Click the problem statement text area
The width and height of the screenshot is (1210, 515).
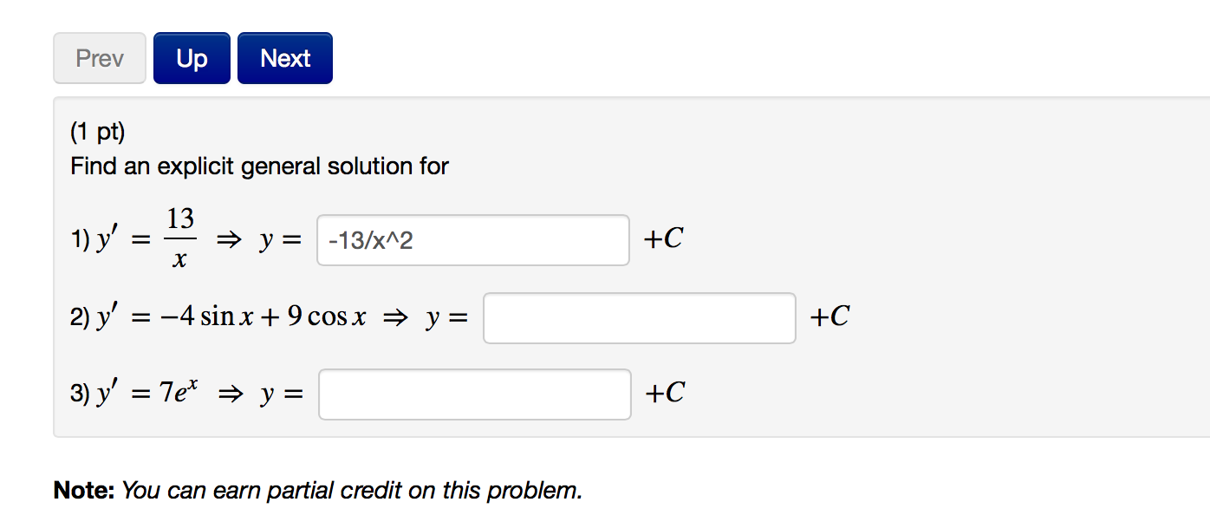pos(258,166)
